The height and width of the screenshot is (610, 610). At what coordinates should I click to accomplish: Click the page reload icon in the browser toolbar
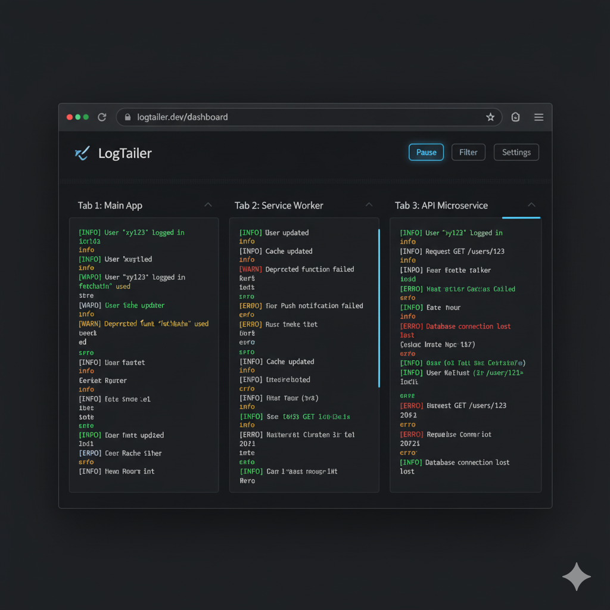(101, 117)
